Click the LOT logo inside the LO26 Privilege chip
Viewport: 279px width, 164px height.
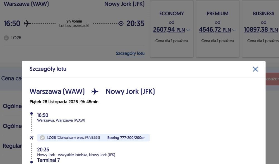(42, 138)
